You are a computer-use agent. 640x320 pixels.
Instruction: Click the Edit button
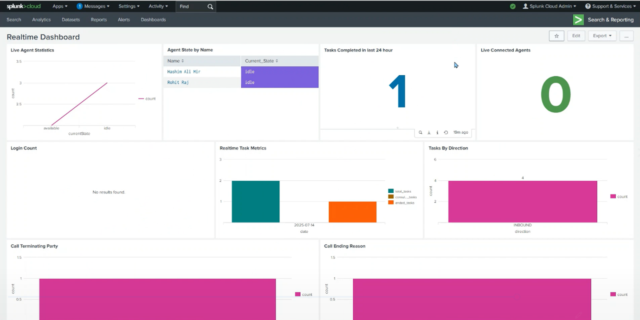[576, 35]
